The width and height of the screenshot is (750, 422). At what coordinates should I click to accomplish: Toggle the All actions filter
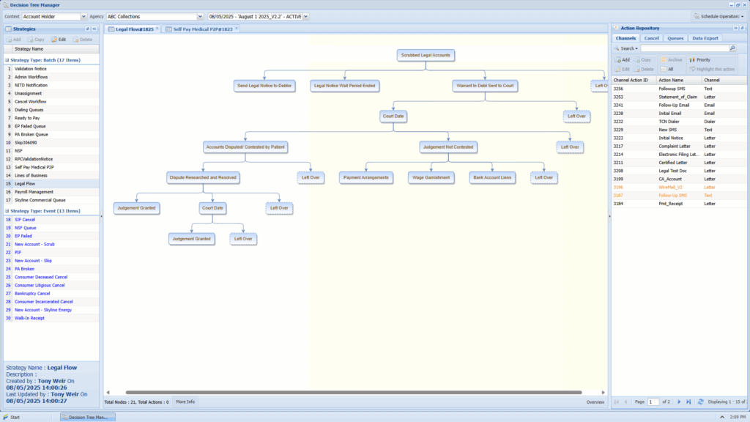pyautogui.click(x=667, y=69)
